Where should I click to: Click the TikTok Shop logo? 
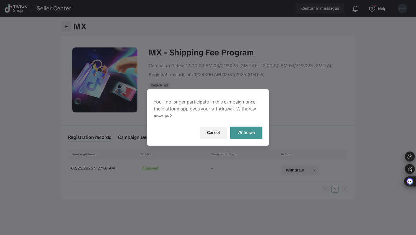point(15,8)
